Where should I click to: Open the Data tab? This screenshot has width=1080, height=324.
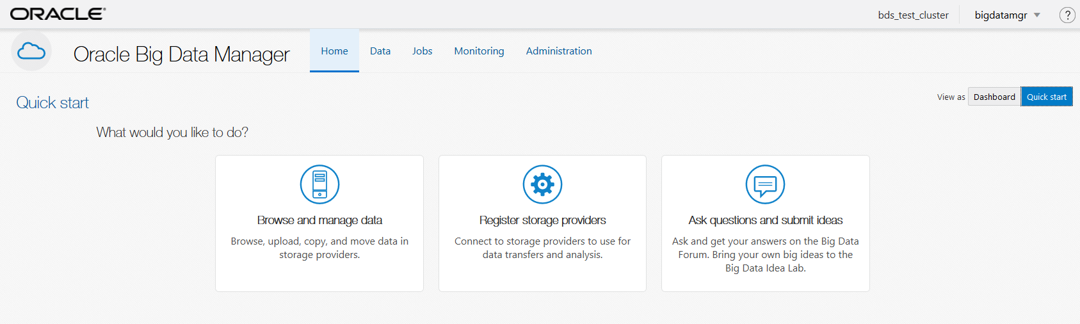coord(380,51)
